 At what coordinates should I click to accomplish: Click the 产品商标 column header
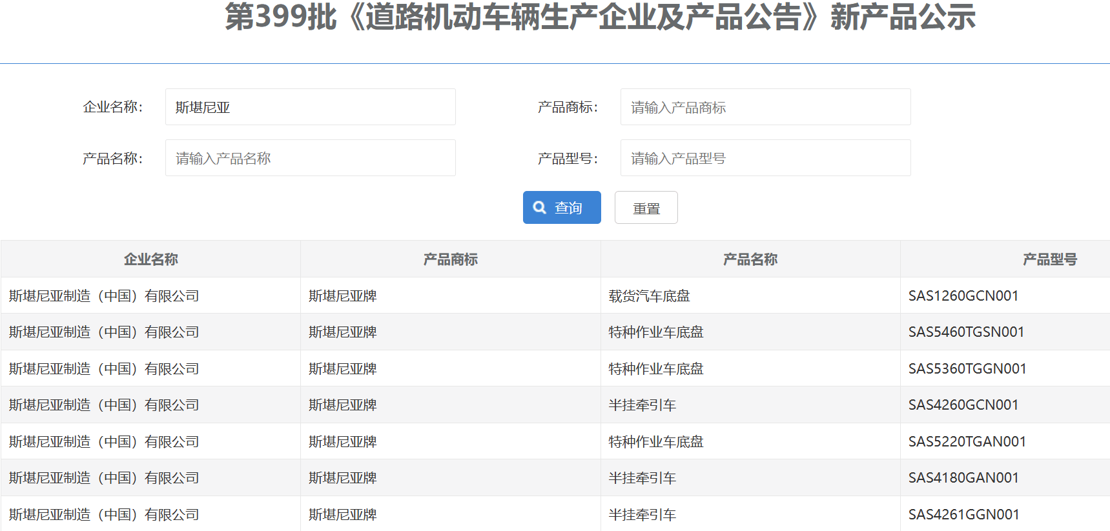pyautogui.click(x=451, y=259)
